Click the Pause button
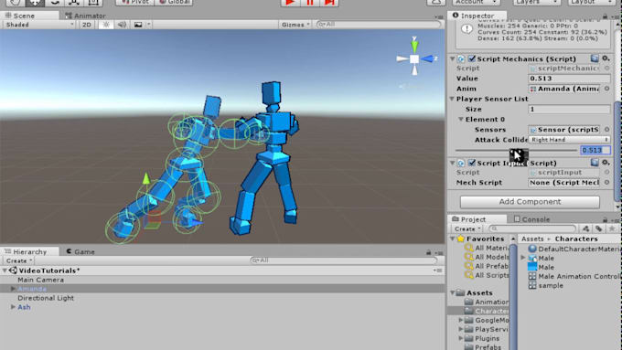The height and width of the screenshot is (350, 622). point(310,3)
